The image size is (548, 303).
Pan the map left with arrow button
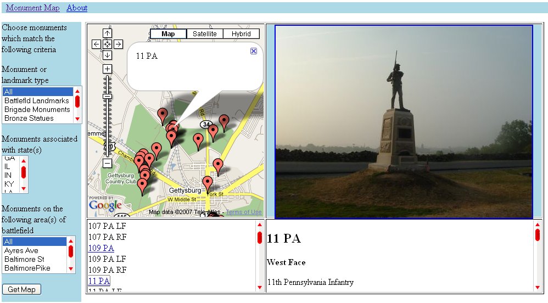point(97,44)
